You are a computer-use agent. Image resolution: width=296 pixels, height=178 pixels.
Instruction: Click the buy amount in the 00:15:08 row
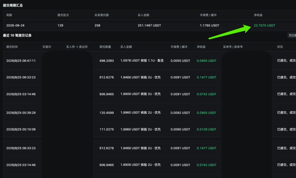[x=141, y=129]
